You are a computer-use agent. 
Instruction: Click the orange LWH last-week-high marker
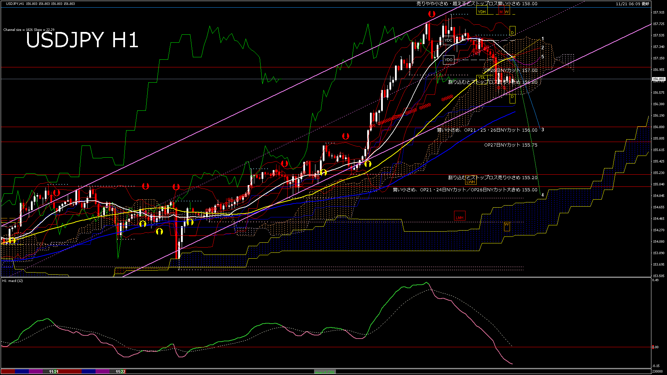click(x=470, y=182)
